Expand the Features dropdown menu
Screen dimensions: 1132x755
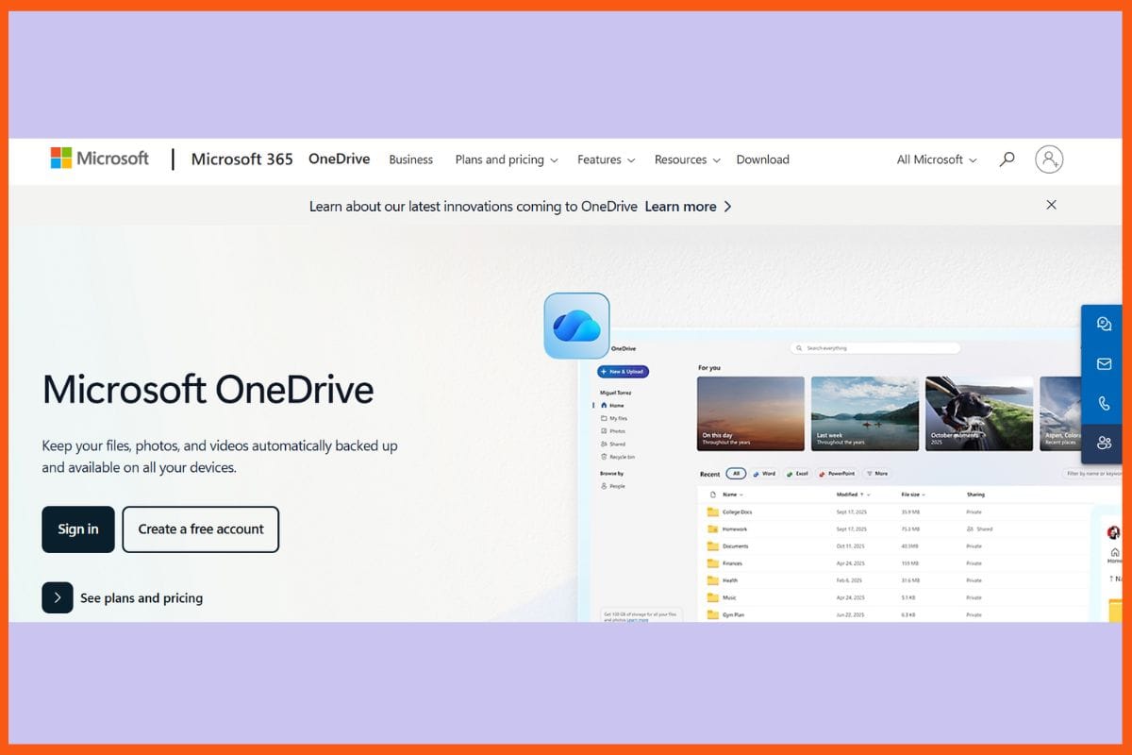click(605, 159)
